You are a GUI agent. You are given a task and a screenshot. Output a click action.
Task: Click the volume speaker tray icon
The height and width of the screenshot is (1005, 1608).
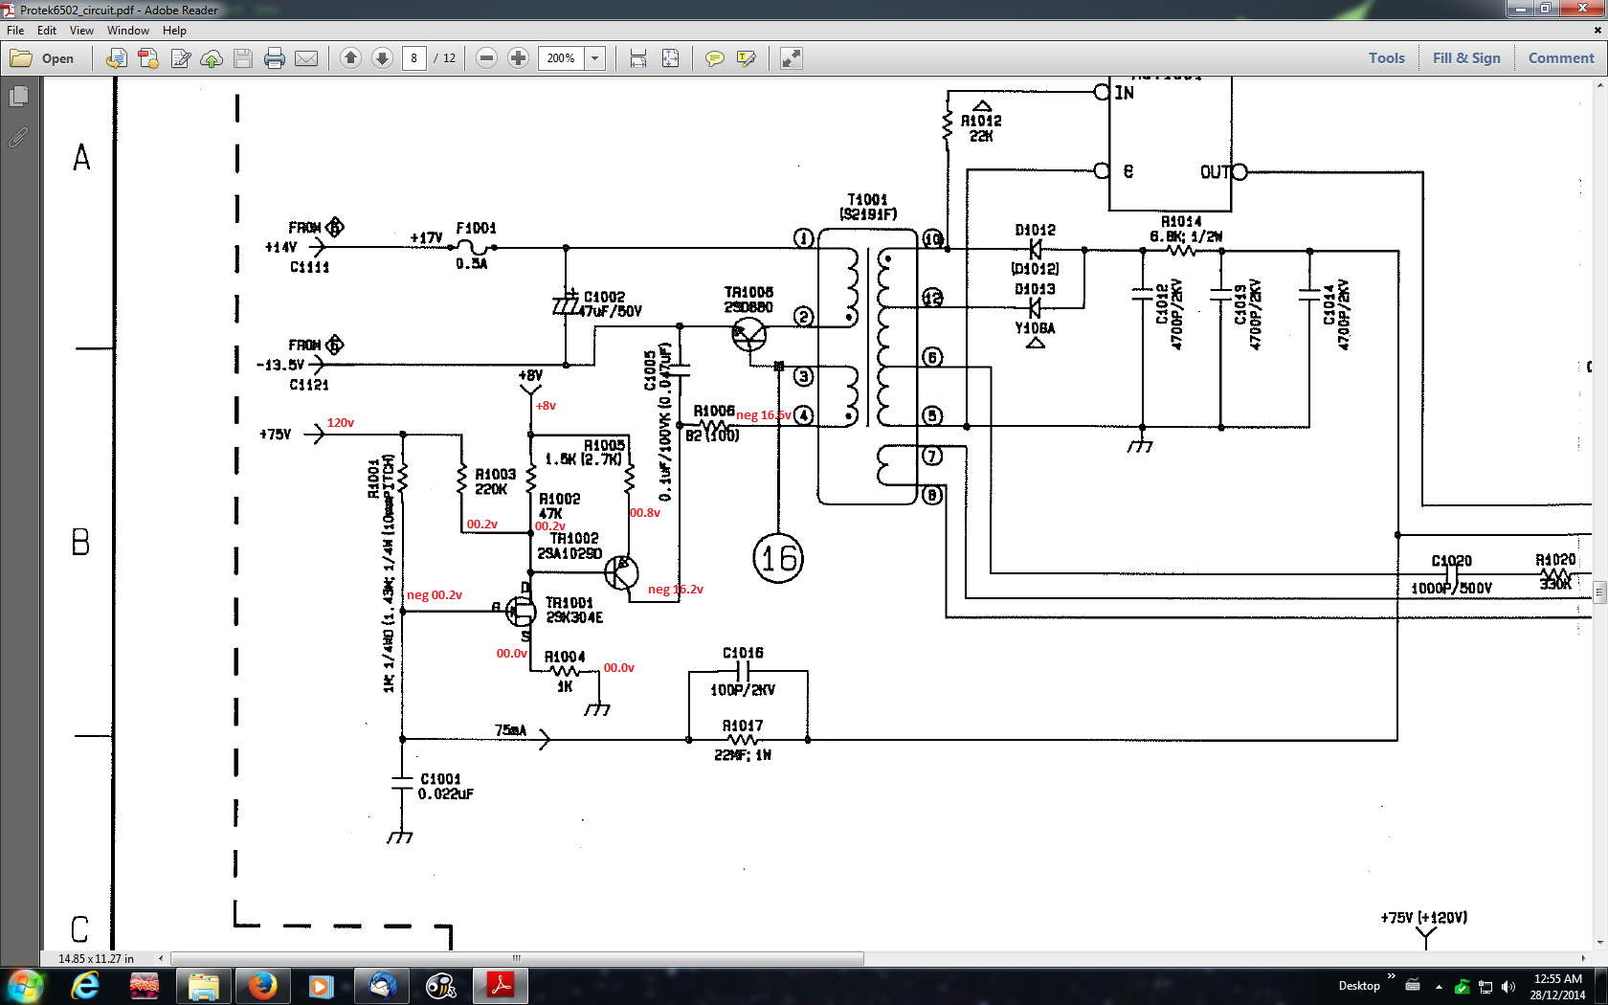[1508, 987]
